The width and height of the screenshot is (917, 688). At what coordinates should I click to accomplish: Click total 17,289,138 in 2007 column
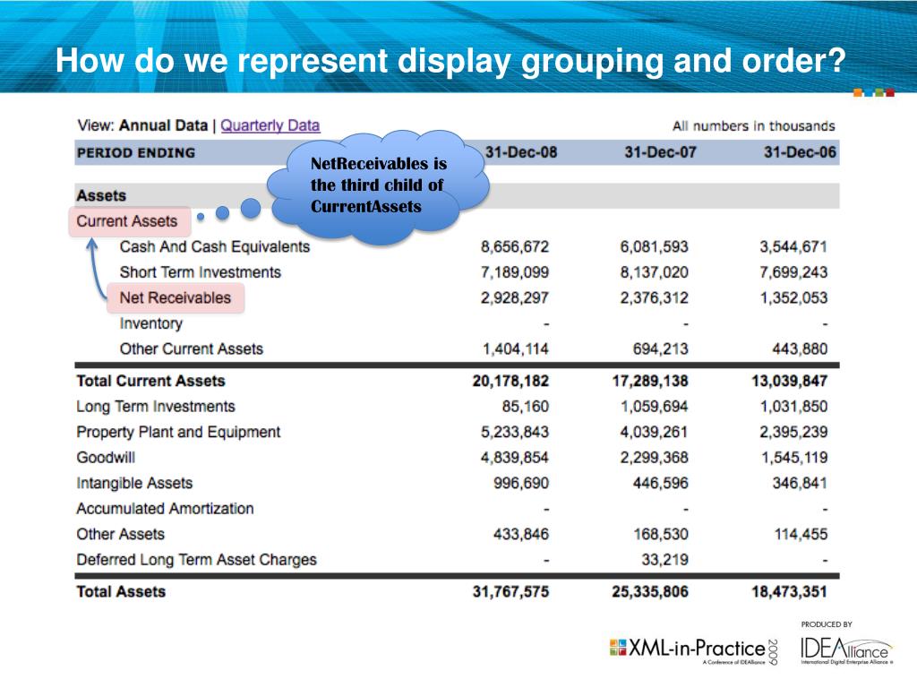(650, 382)
